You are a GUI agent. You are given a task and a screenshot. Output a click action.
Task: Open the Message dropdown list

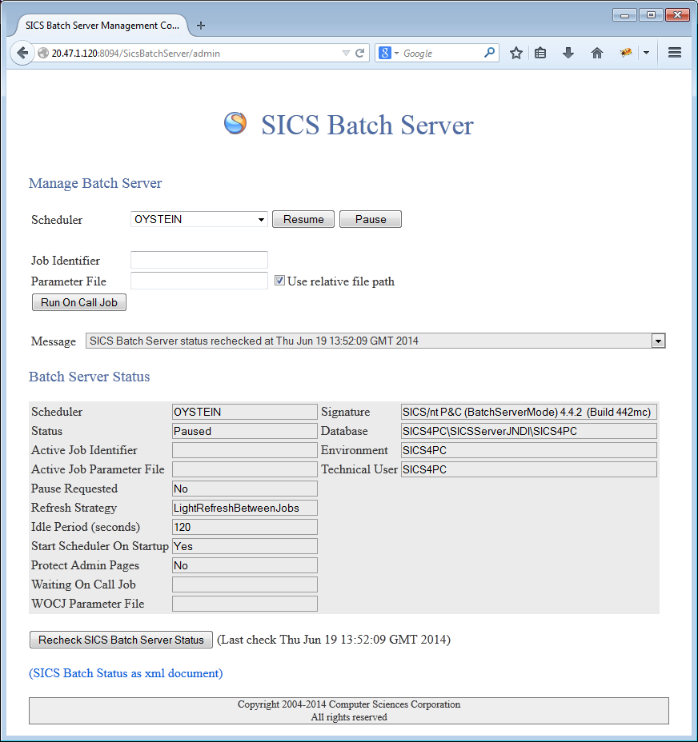[658, 341]
